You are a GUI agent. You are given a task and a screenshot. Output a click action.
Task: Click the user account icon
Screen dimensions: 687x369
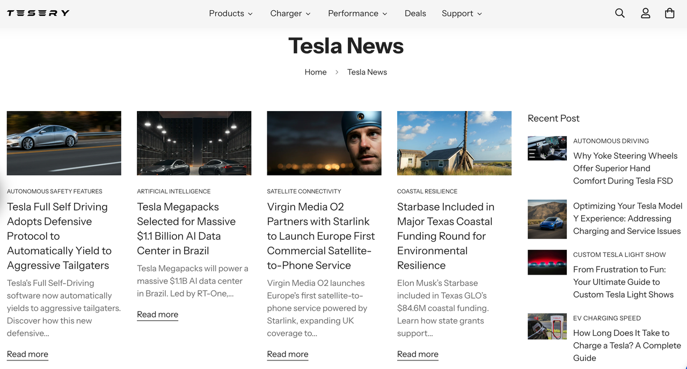[x=646, y=13]
